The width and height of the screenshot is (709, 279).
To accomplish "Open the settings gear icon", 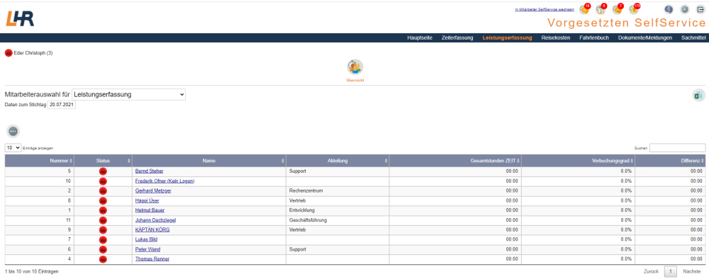I will pyautogui.click(x=685, y=9).
